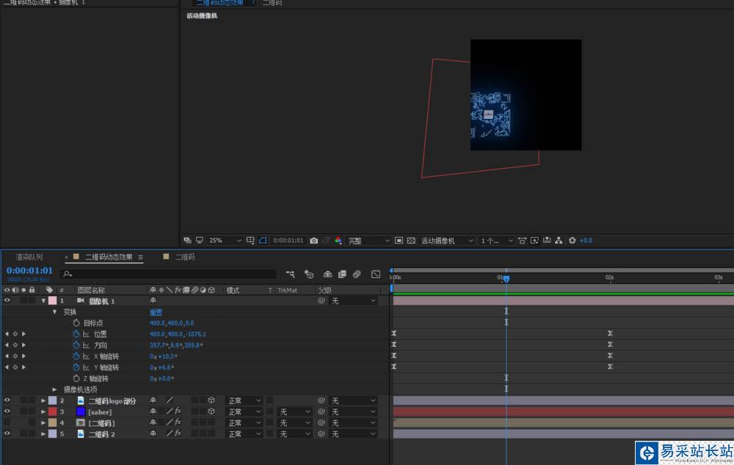
Task: Hide the 摄像机 1 layer eye
Action: coord(7,301)
